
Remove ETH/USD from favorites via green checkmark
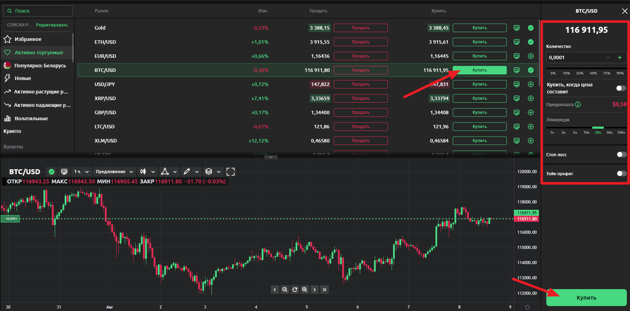pos(531,42)
